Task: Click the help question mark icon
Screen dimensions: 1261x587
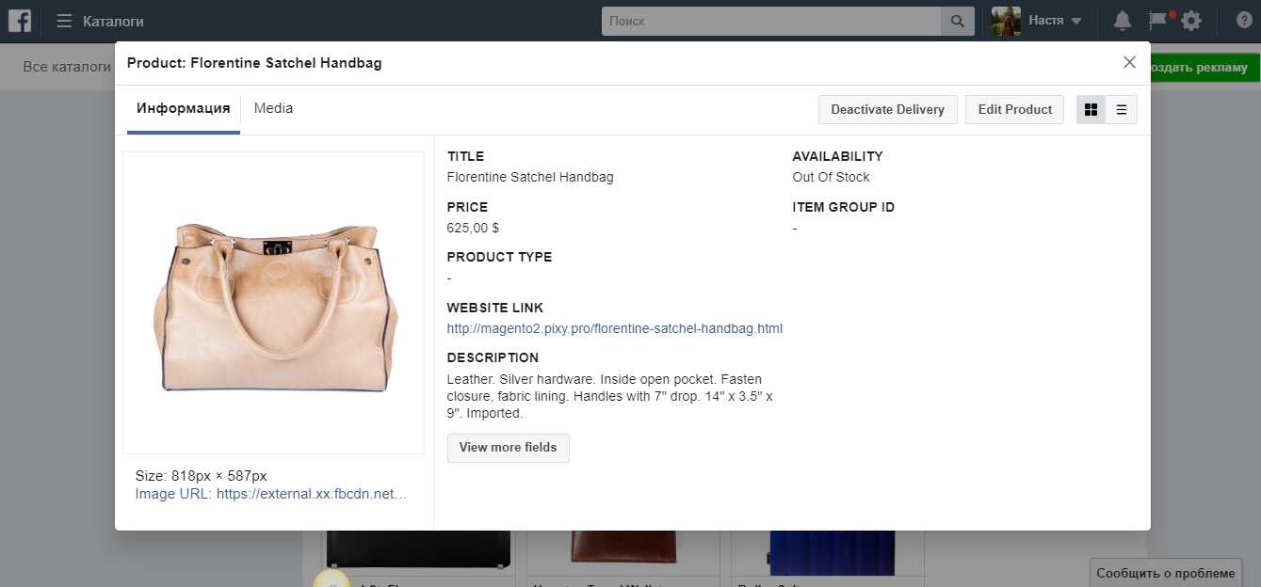Action: coord(1243,21)
